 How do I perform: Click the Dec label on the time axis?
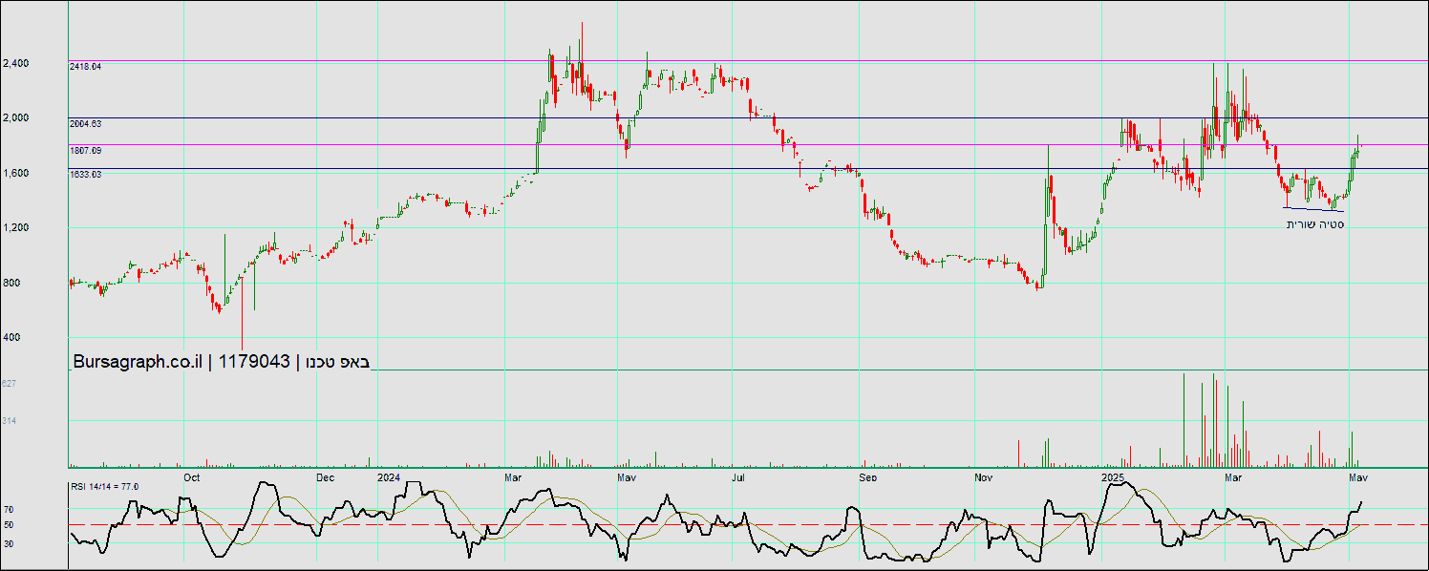tap(325, 476)
